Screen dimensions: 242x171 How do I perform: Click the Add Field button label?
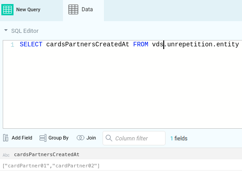(22, 138)
